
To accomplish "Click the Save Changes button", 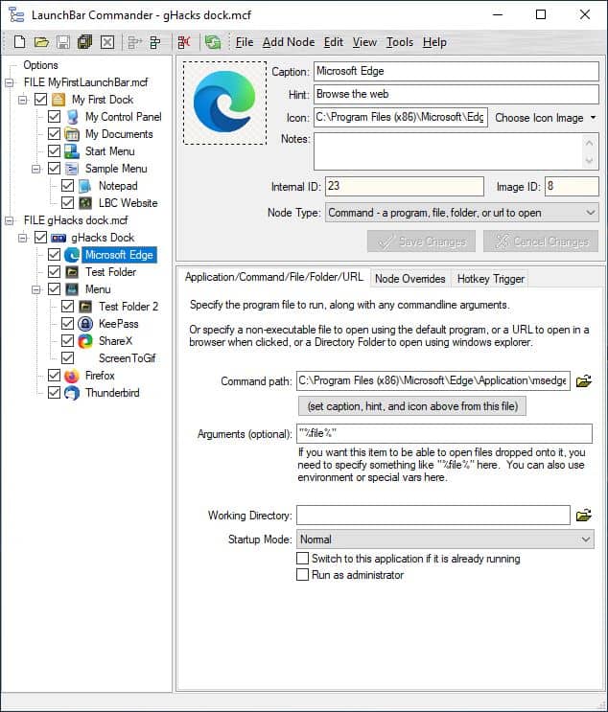I will click(421, 241).
